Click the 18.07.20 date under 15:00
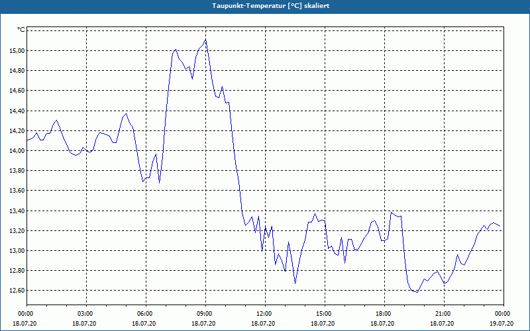Viewport: 530px width, 331px height. [x=323, y=323]
